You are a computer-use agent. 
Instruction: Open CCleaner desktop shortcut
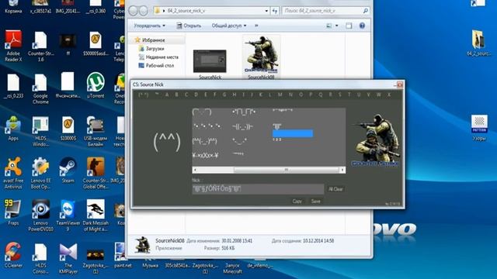pyautogui.click(x=13, y=255)
